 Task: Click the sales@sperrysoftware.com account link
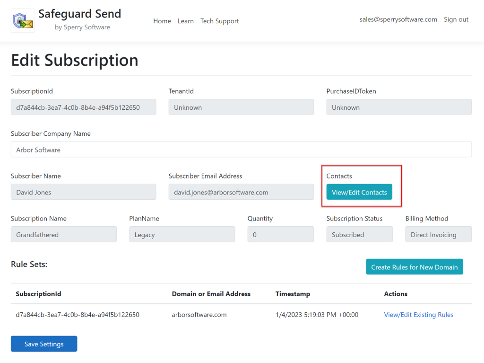tap(398, 20)
